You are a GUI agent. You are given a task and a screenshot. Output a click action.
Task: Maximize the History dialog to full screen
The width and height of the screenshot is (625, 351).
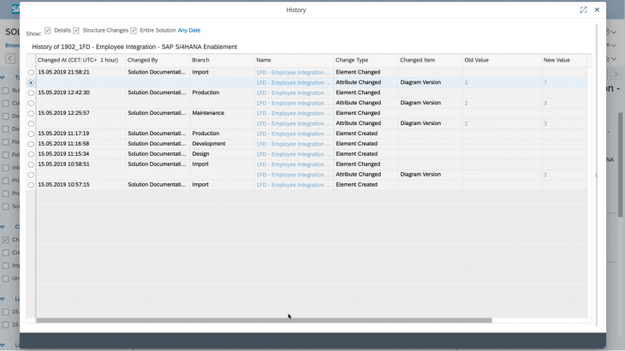(x=583, y=10)
